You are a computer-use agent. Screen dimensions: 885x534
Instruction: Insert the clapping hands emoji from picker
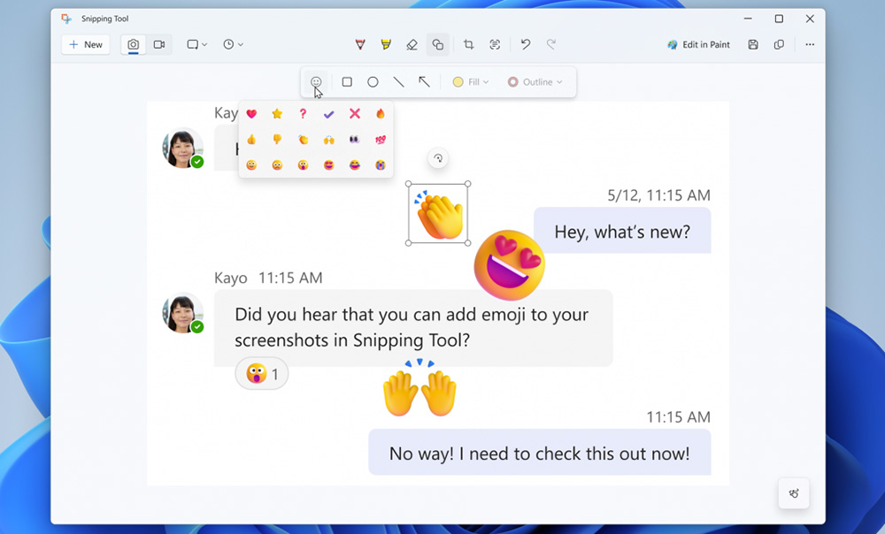pos(303,140)
